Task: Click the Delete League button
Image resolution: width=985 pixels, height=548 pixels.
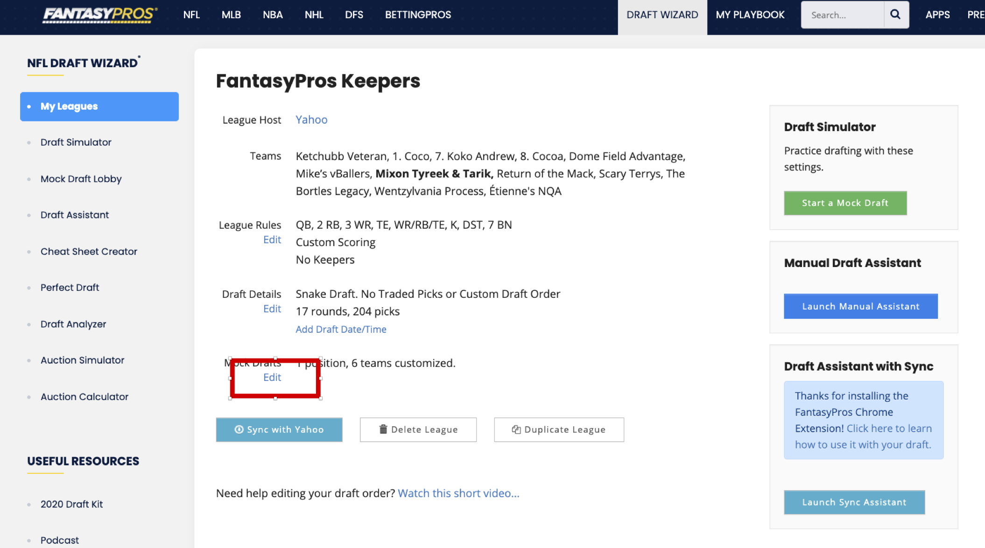Action: pos(418,429)
